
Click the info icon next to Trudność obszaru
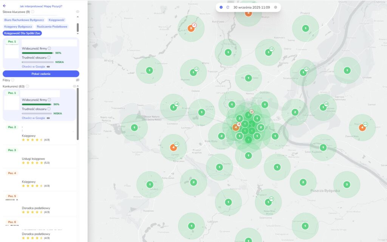click(49, 57)
